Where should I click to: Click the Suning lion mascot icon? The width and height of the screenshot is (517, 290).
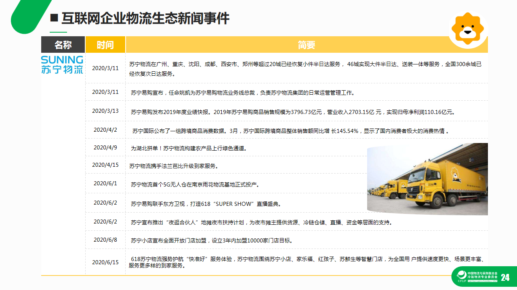click(x=467, y=29)
